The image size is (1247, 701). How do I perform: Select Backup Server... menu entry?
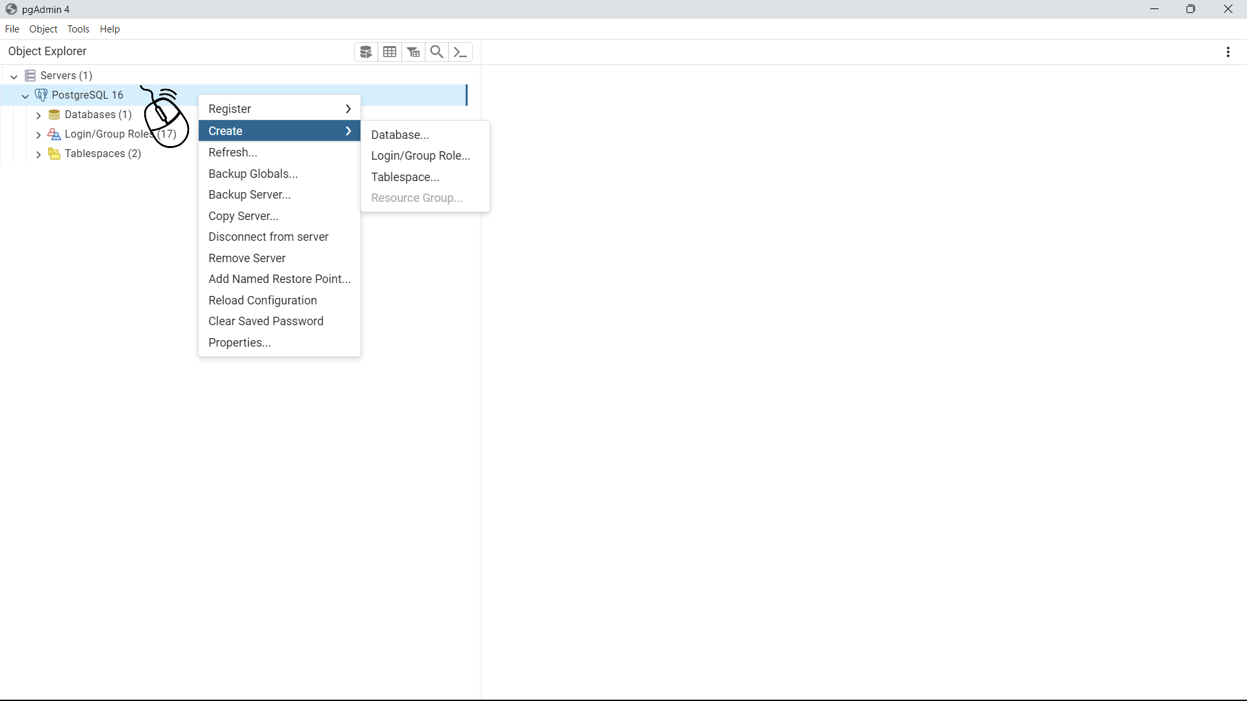coord(279,195)
